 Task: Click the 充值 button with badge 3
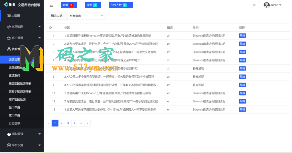(x=69, y=5)
